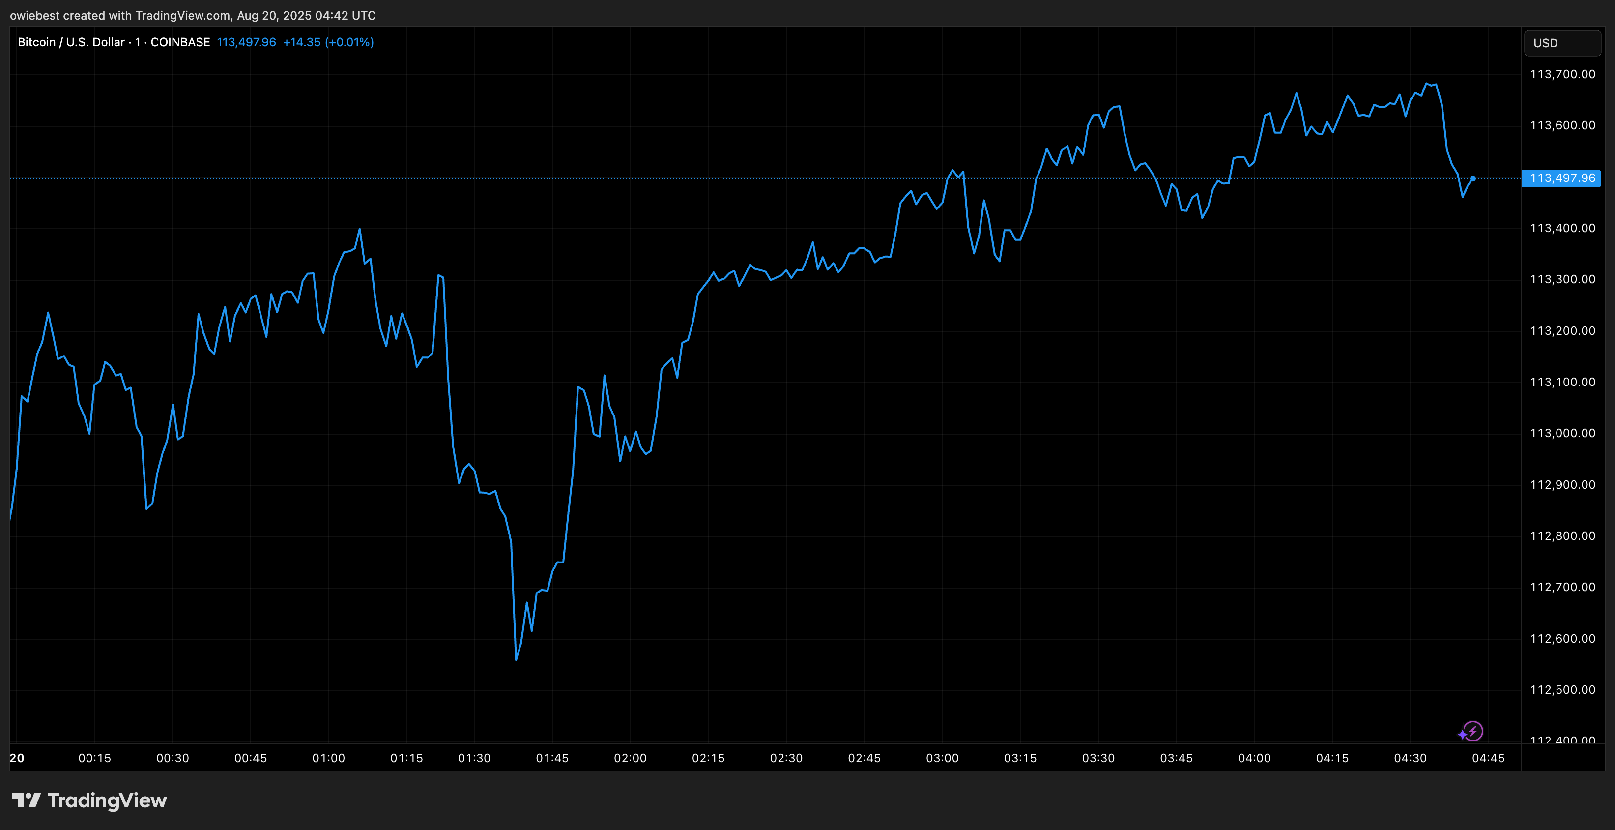This screenshot has width=1615, height=830.
Task: Select the 00:15 time axis label
Action: 95,758
